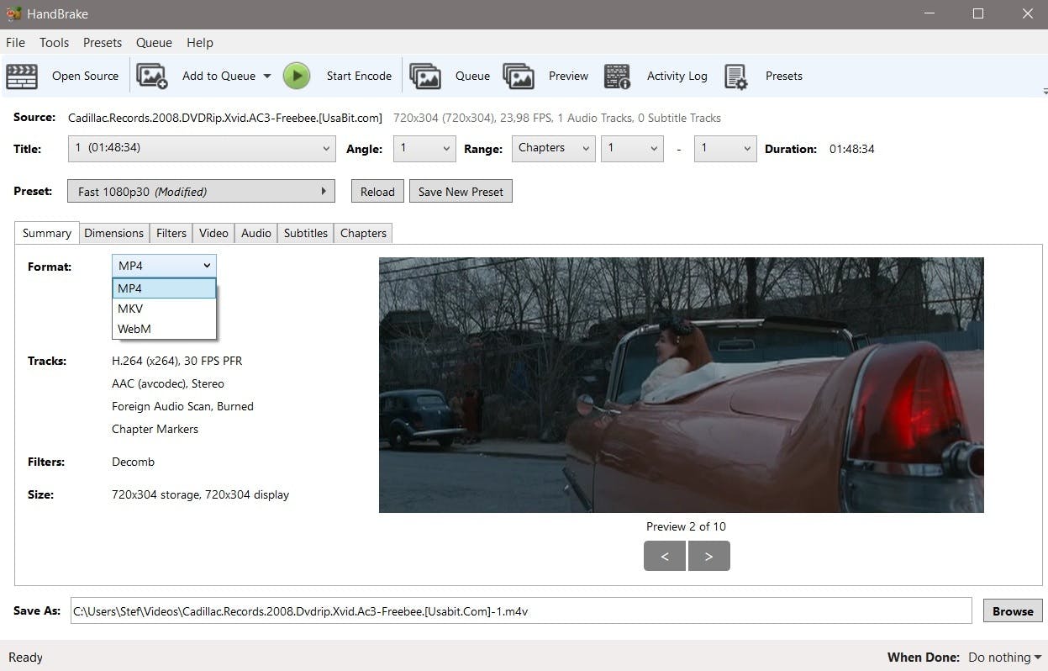The height and width of the screenshot is (671, 1048).
Task: Go to next preview image
Action: [x=708, y=556]
